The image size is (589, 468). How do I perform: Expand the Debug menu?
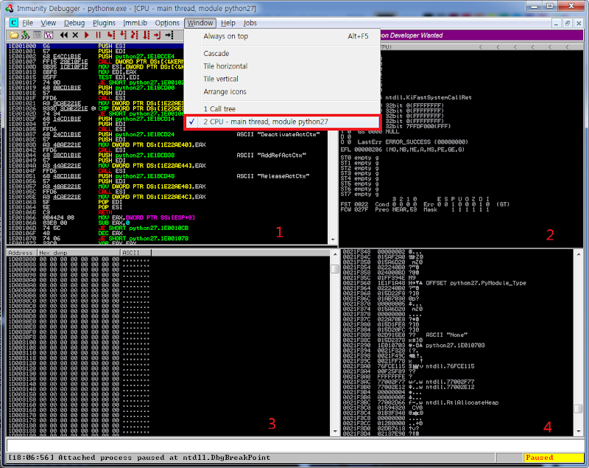(x=74, y=23)
